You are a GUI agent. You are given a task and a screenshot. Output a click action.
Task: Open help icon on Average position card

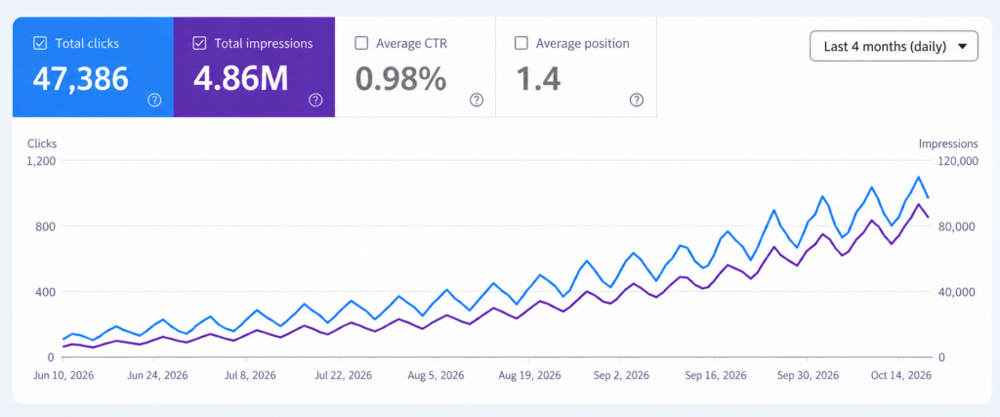637,101
